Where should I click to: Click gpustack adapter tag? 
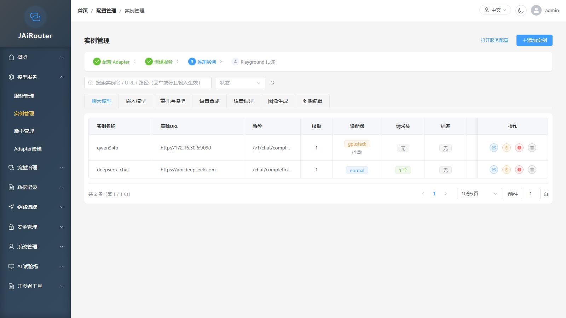coord(357,144)
